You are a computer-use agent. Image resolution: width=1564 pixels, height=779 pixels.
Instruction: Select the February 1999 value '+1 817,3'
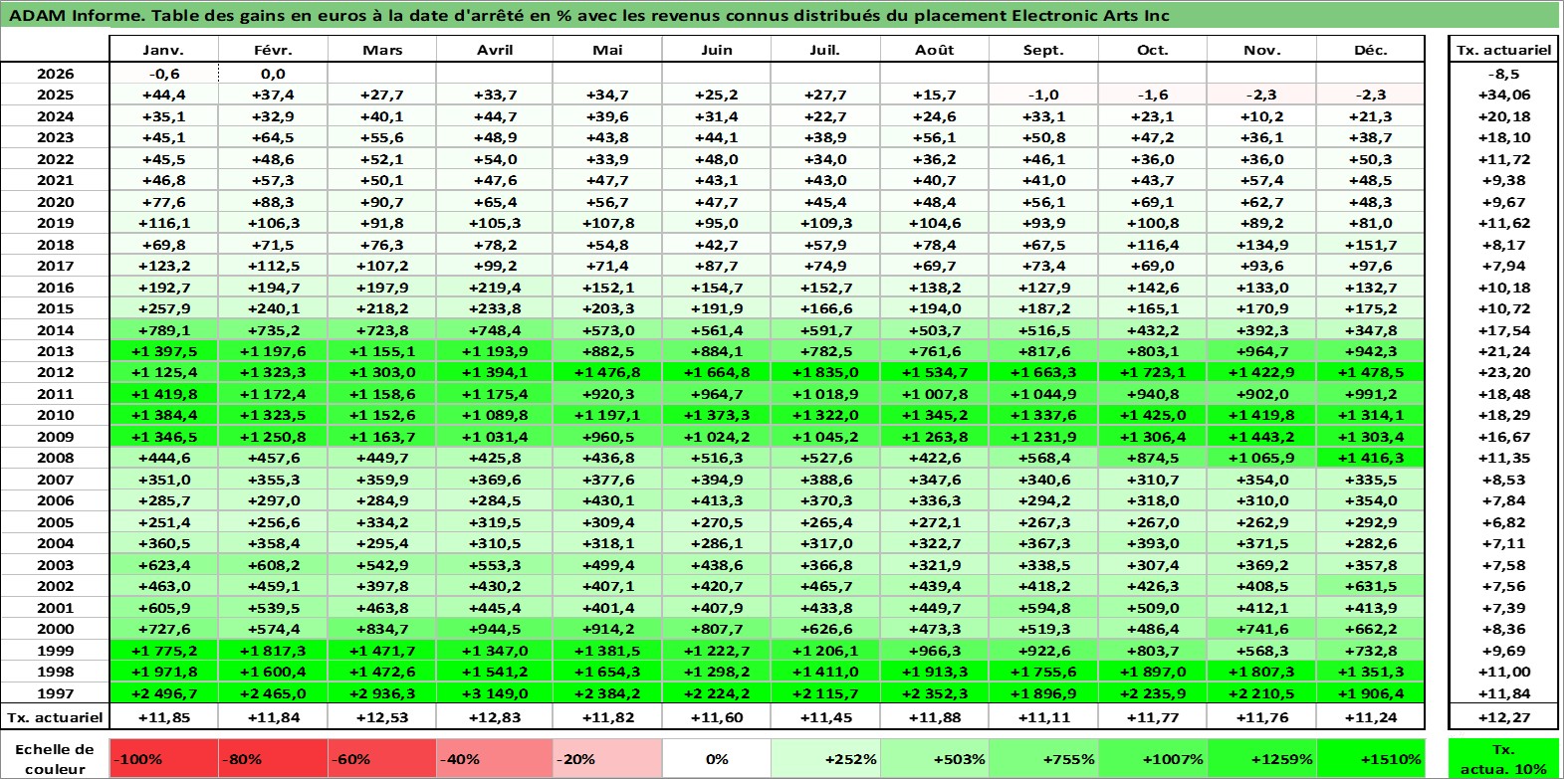click(x=273, y=651)
